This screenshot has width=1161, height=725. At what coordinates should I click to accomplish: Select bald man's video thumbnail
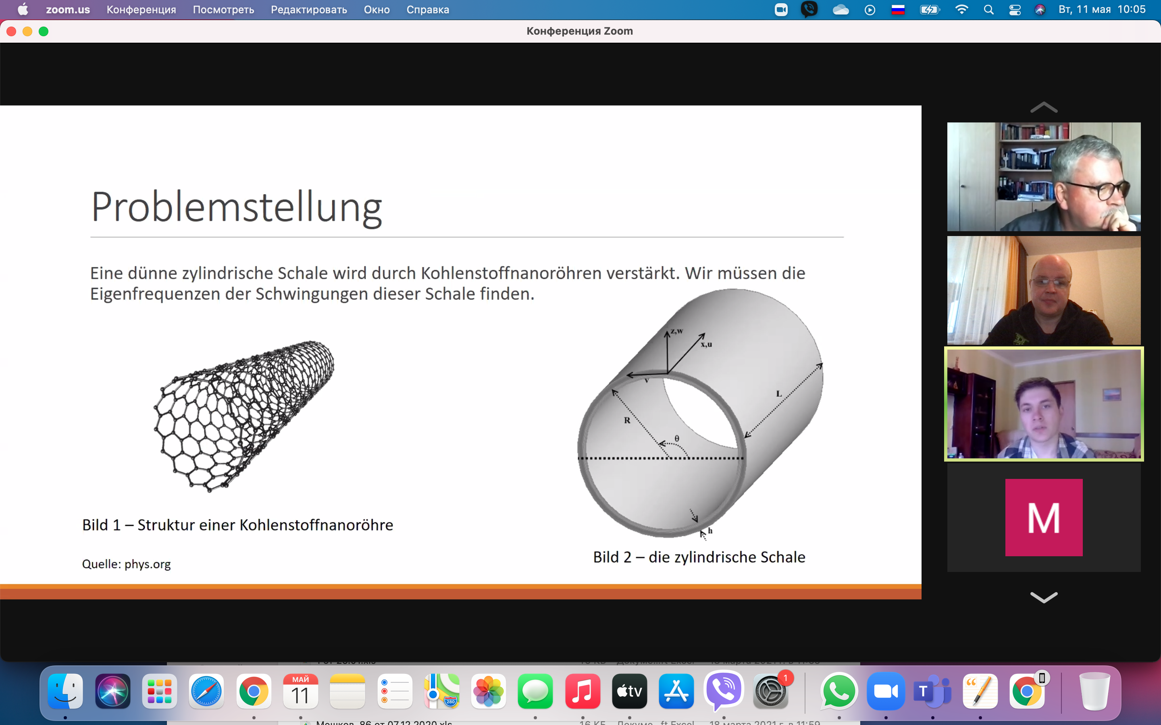coord(1043,290)
